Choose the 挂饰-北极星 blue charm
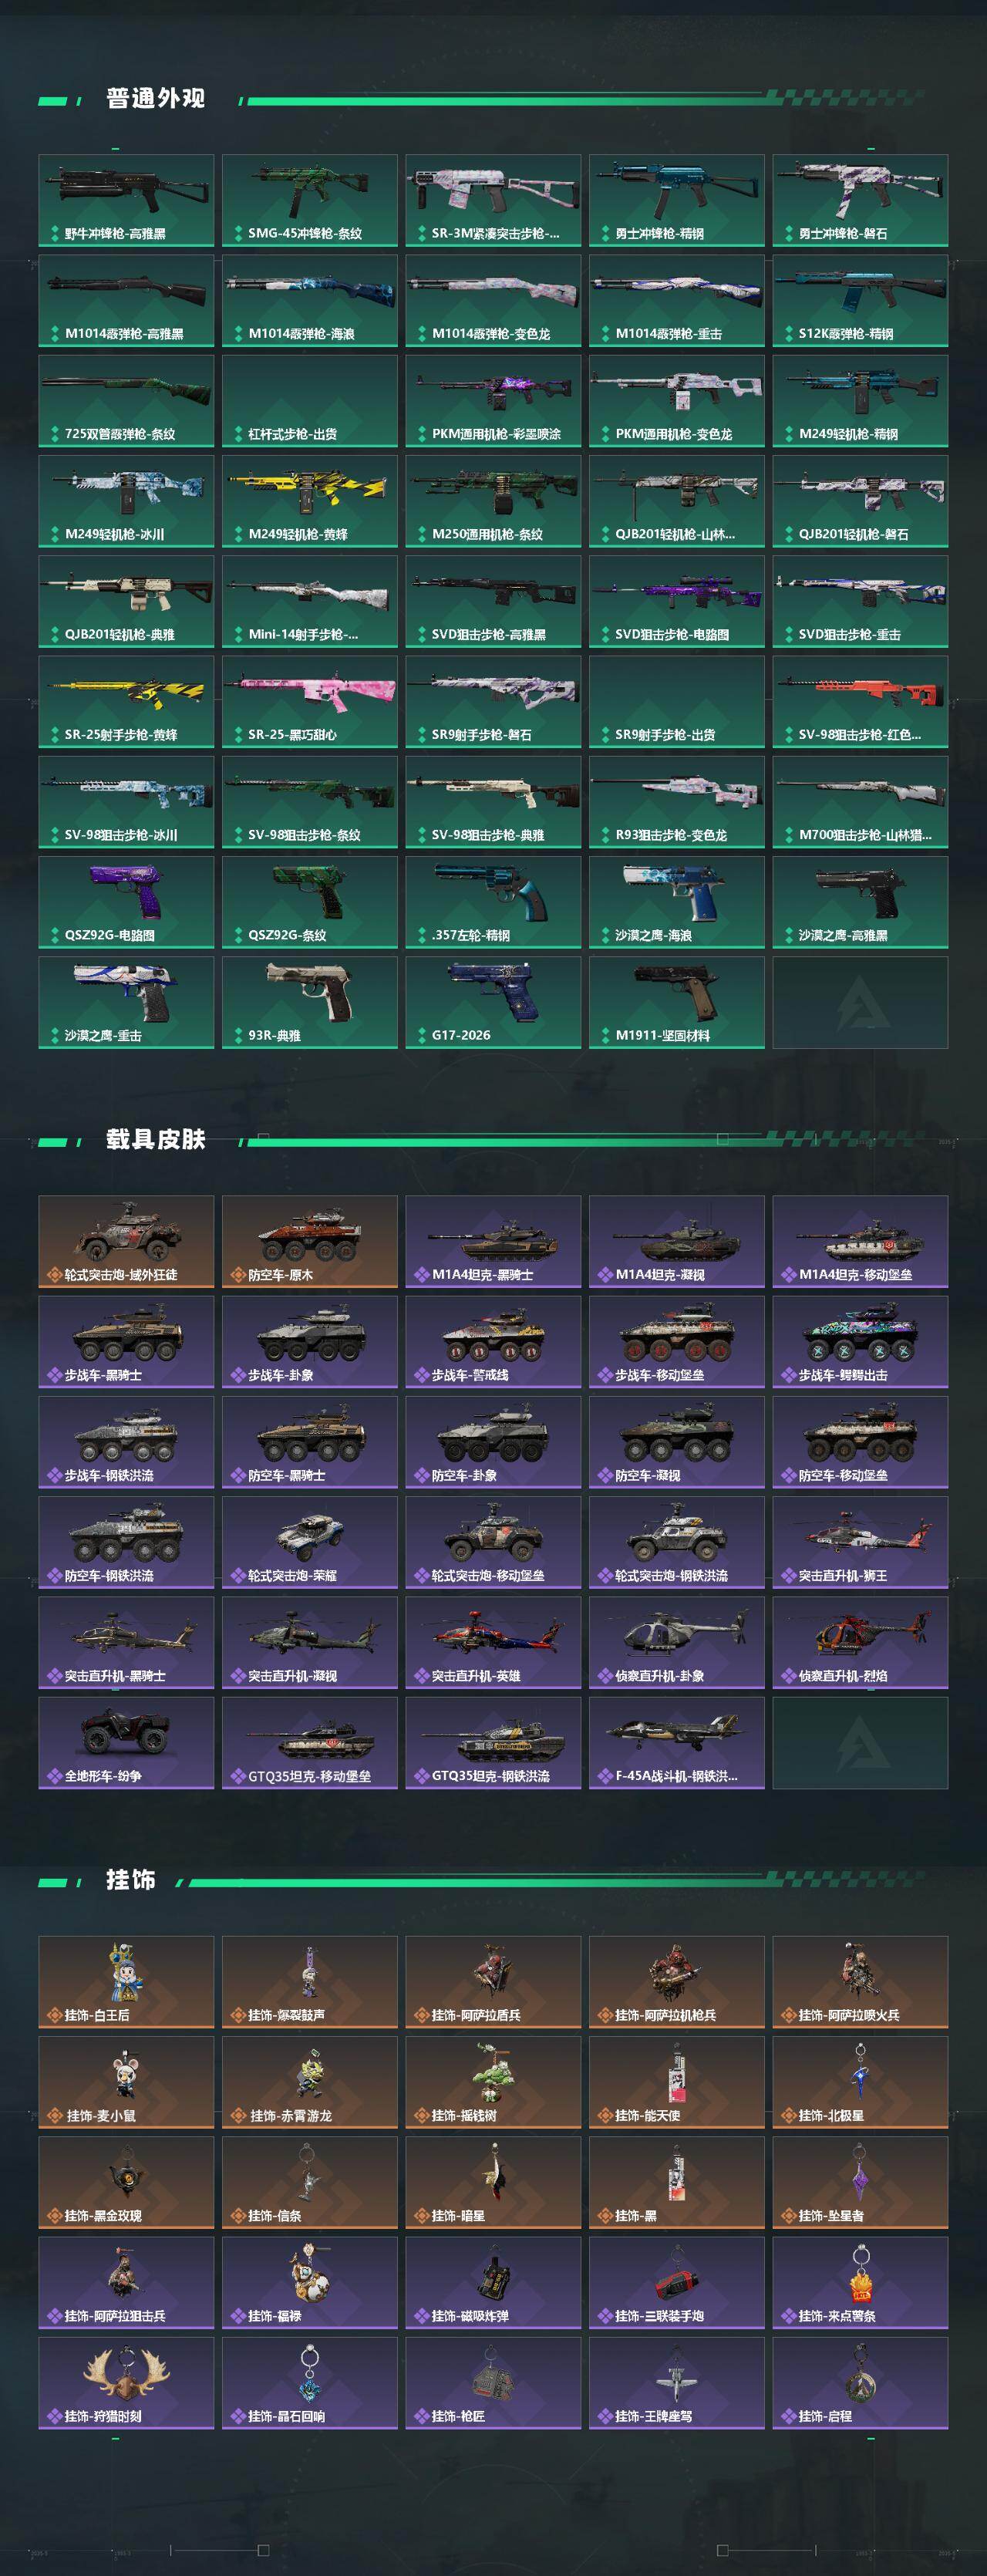Image resolution: width=987 pixels, height=2576 pixels. tap(860, 2082)
